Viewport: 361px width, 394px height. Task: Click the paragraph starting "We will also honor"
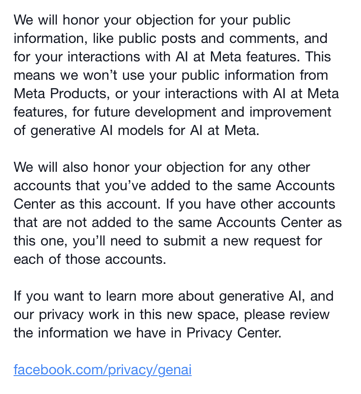tap(175, 213)
